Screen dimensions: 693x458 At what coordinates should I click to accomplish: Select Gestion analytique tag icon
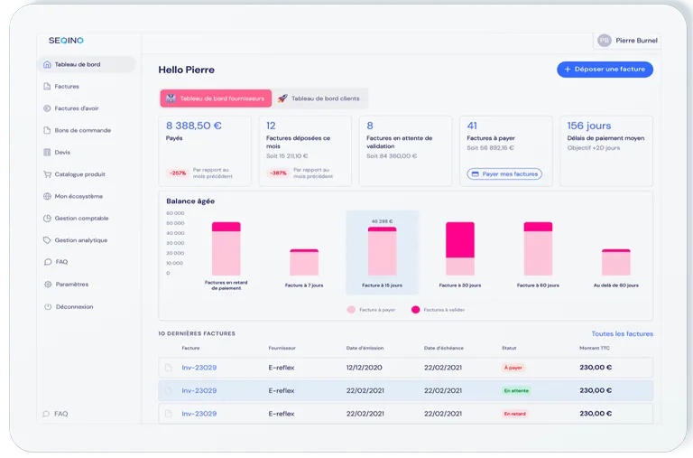coord(47,240)
